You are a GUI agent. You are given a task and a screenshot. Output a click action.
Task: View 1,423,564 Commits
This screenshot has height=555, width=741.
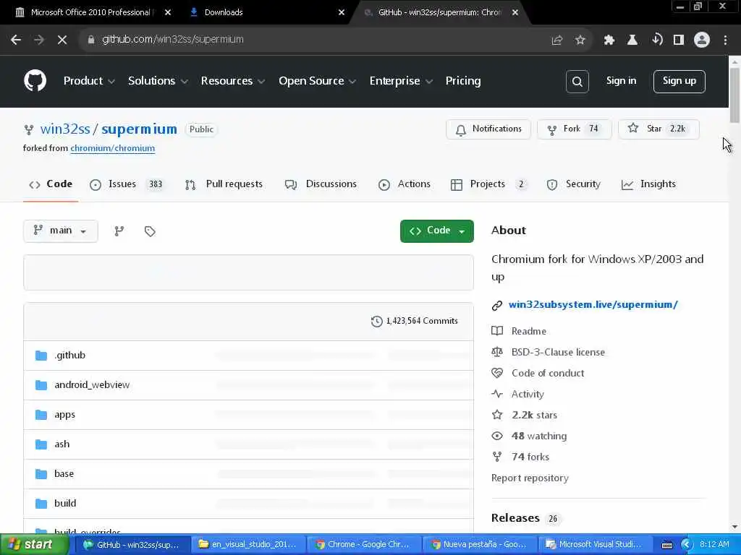point(422,321)
